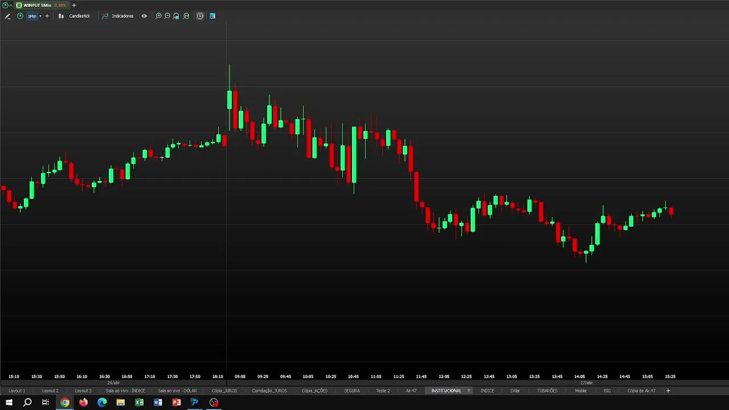729x410 pixels.
Task: Open Task View on the taskbar
Action: [x=46, y=403]
